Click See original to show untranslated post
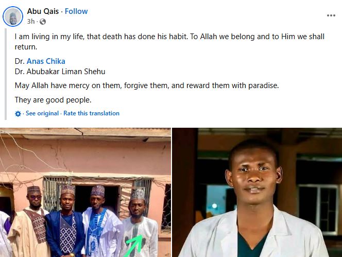The width and height of the screenshot is (342, 257). [x=42, y=113]
